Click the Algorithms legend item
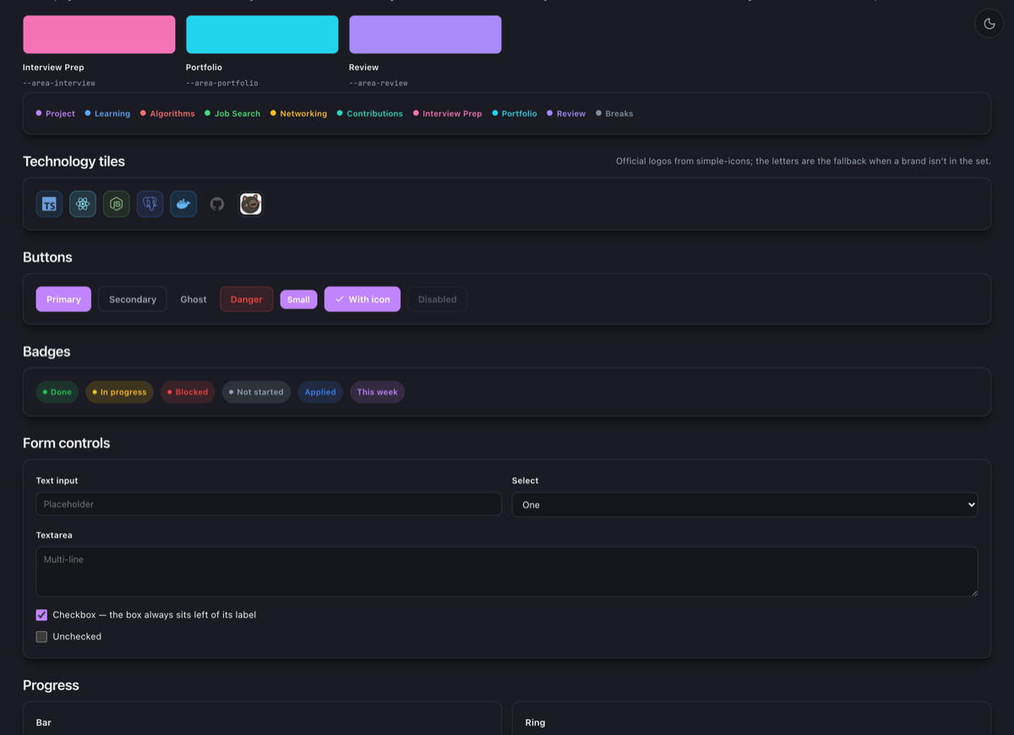 point(167,113)
